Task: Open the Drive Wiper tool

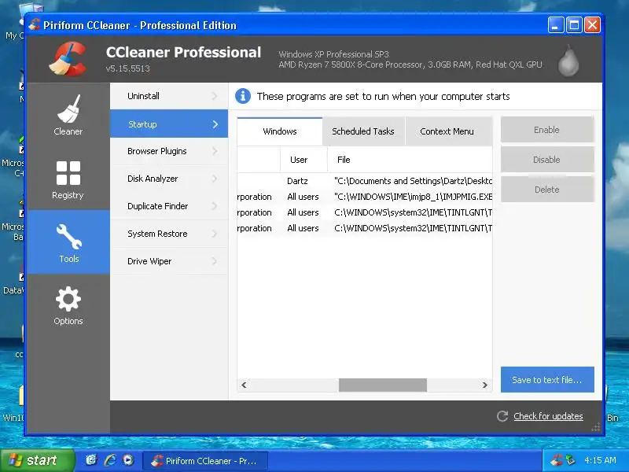Action: click(169, 261)
